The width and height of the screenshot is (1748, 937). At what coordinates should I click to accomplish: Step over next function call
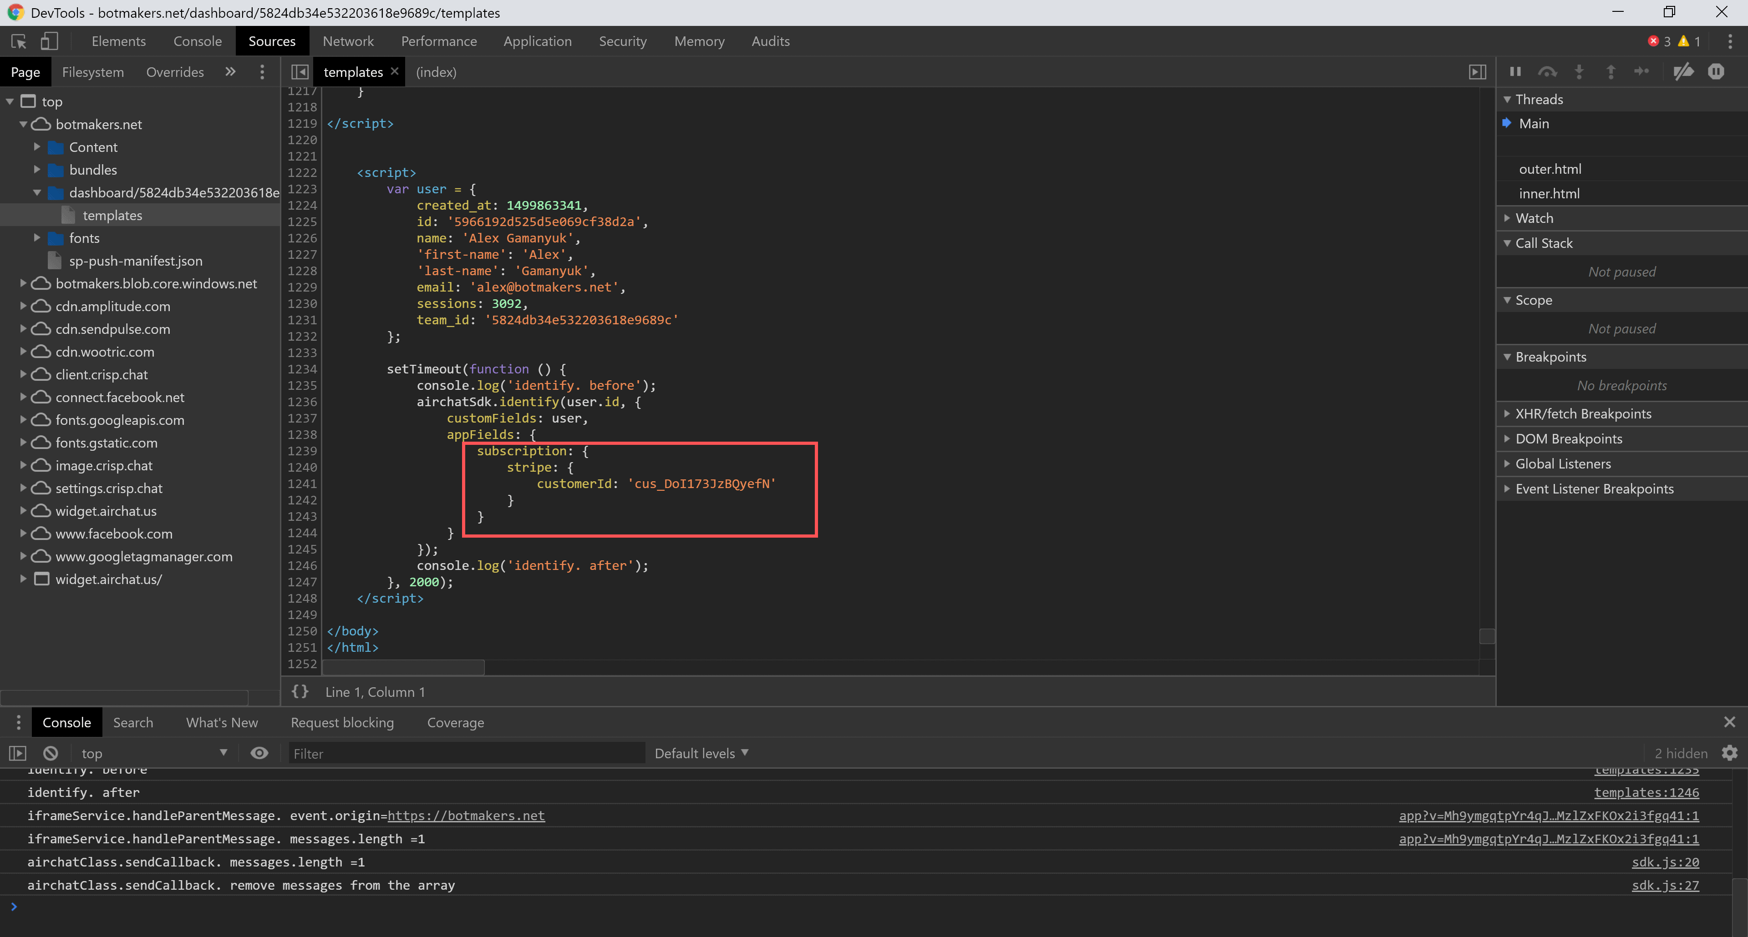pos(1547,72)
